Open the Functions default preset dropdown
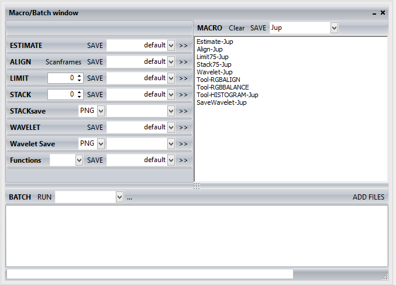This screenshot has width=396, height=285. pos(171,160)
